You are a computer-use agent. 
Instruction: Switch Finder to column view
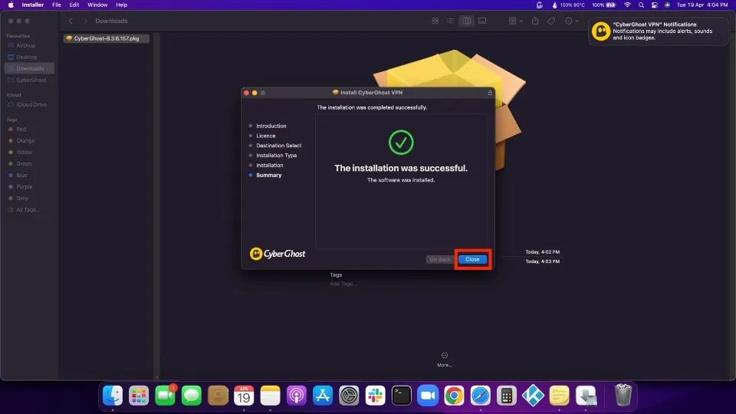(x=467, y=21)
